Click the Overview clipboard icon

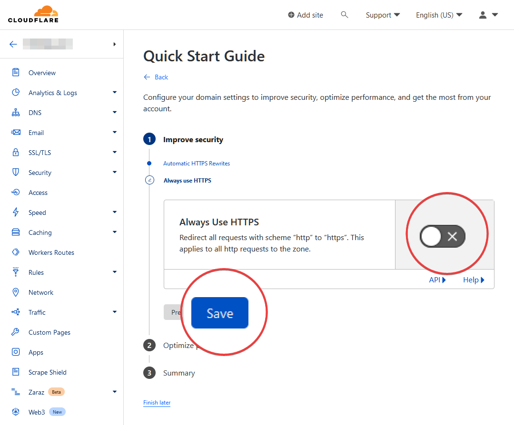click(x=15, y=72)
